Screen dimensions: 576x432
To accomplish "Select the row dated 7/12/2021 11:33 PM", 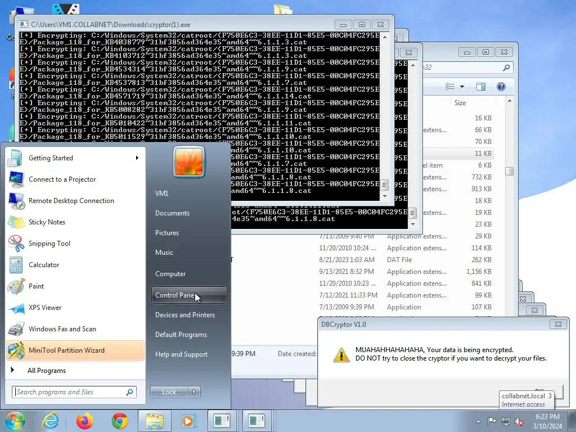I will click(404, 295).
